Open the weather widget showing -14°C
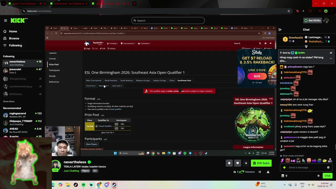The width and height of the screenshot is (336, 189). click(261, 185)
